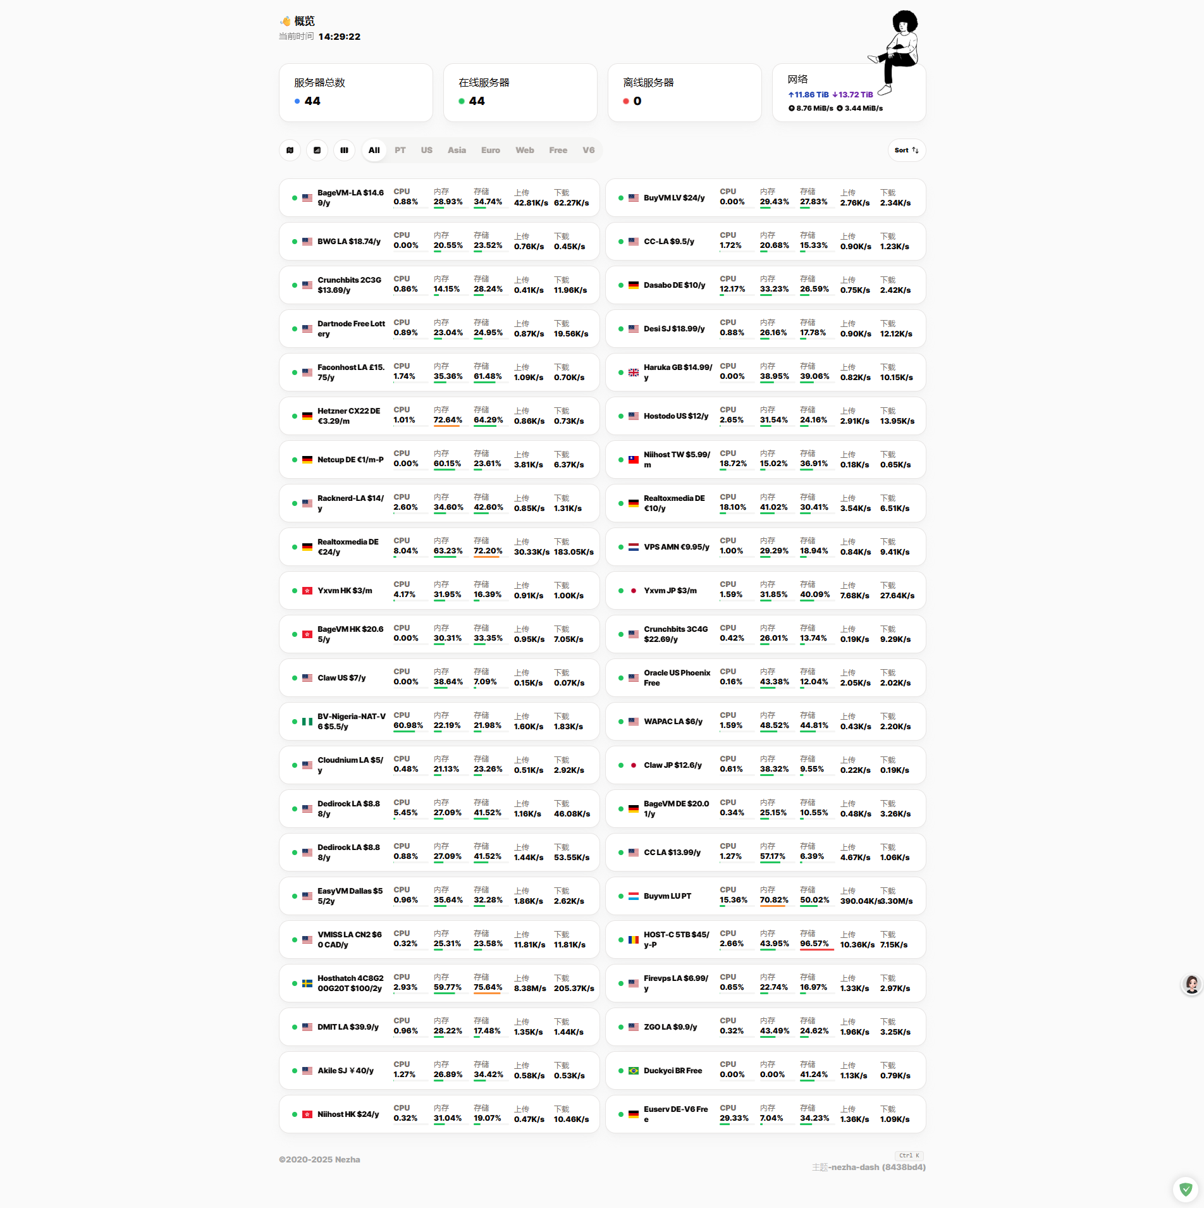
Task: Select the Asia server group tab
Action: 457,151
